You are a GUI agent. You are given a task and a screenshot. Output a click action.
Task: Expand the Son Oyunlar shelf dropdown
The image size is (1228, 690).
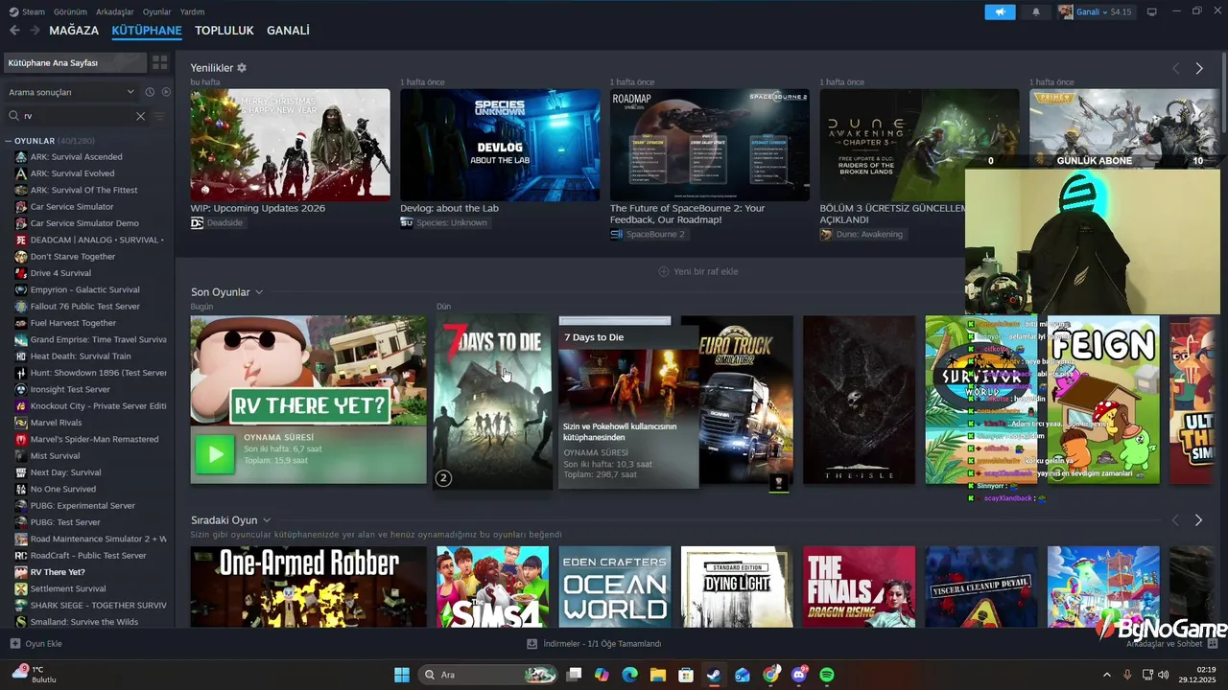pos(259,292)
